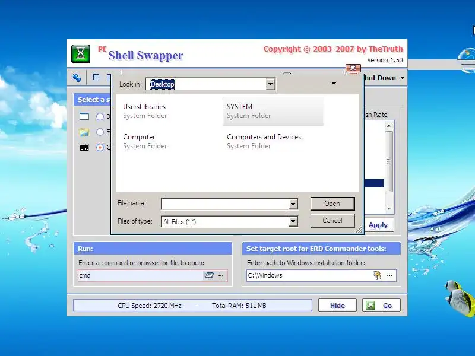The height and width of the screenshot is (356, 475).
Task: Click the Cancel button in dialog
Action: coord(332,221)
